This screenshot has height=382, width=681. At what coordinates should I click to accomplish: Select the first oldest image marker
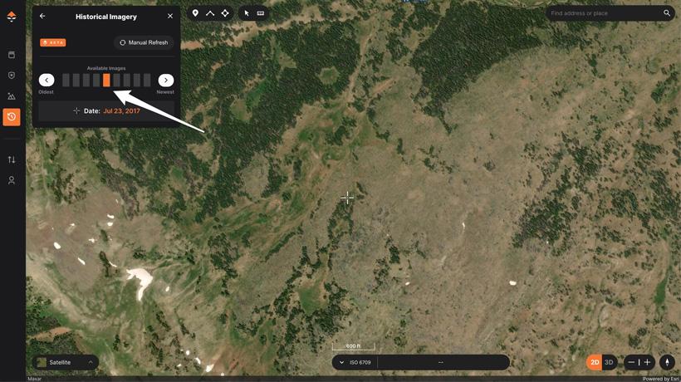pos(66,80)
